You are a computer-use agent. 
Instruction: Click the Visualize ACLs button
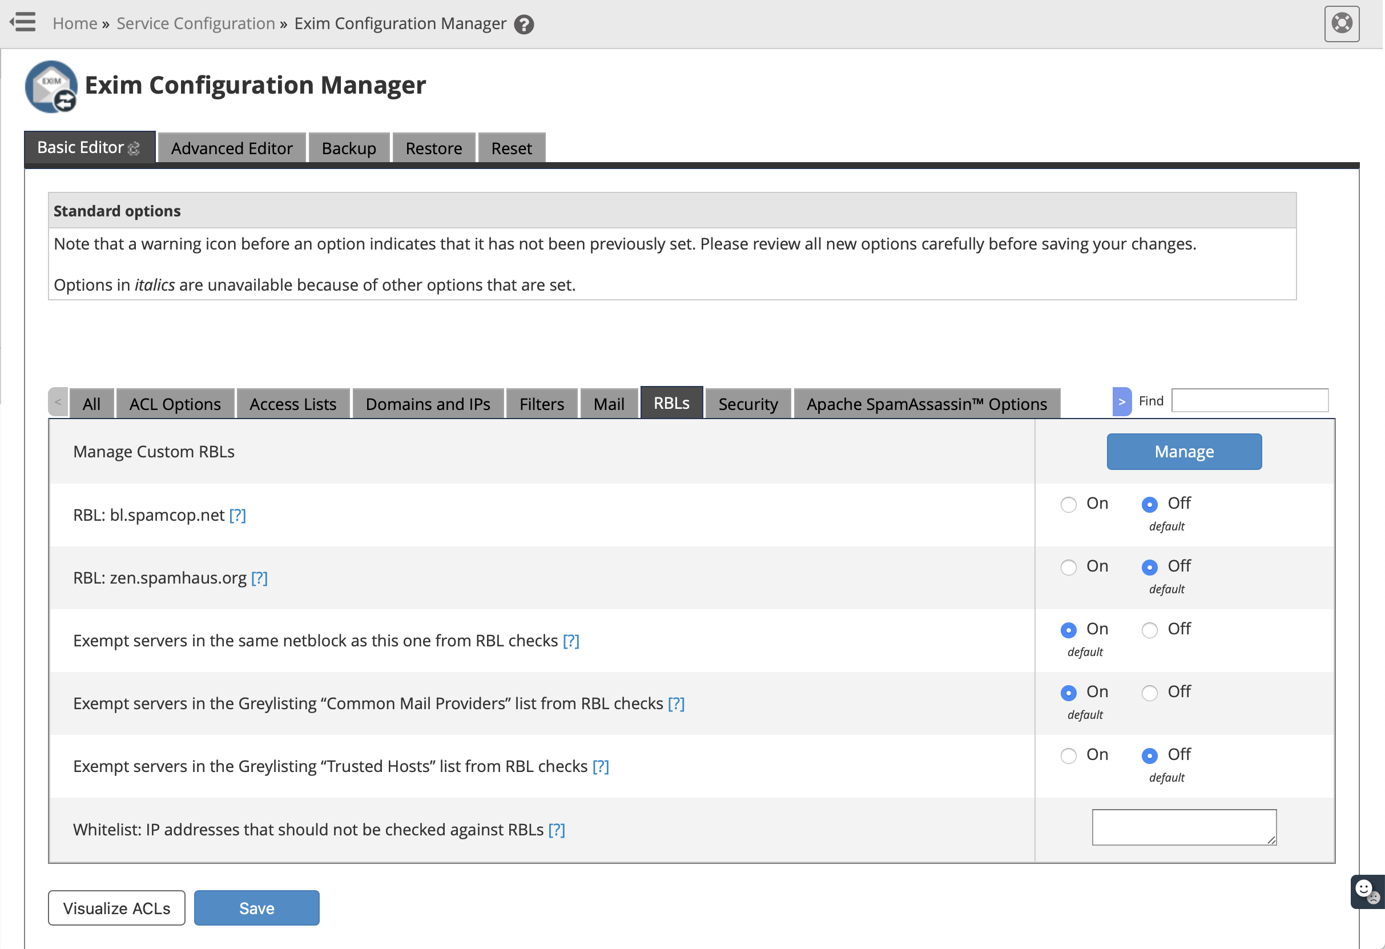click(x=118, y=907)
